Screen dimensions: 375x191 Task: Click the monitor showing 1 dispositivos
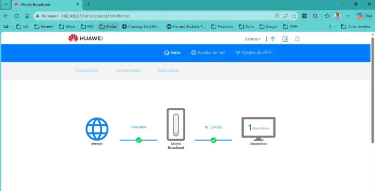pos(258,129)
